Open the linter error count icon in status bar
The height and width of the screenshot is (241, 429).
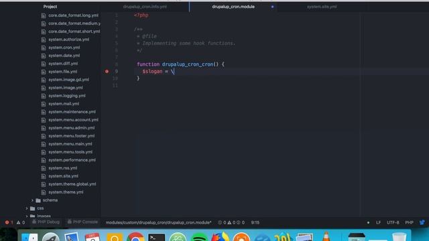click(7, 222)
